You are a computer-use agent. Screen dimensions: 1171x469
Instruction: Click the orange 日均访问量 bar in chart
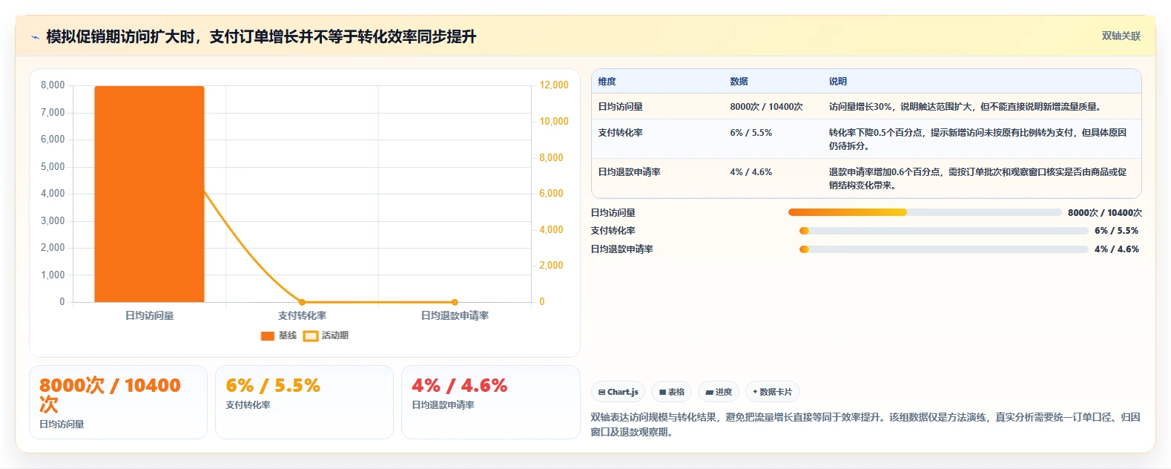(x=149, y=194)
